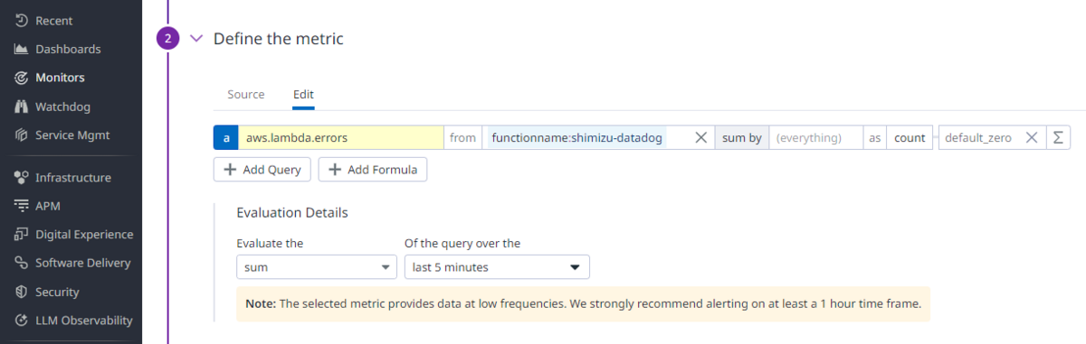Click the Dashboards chart icon

[21, 49]
